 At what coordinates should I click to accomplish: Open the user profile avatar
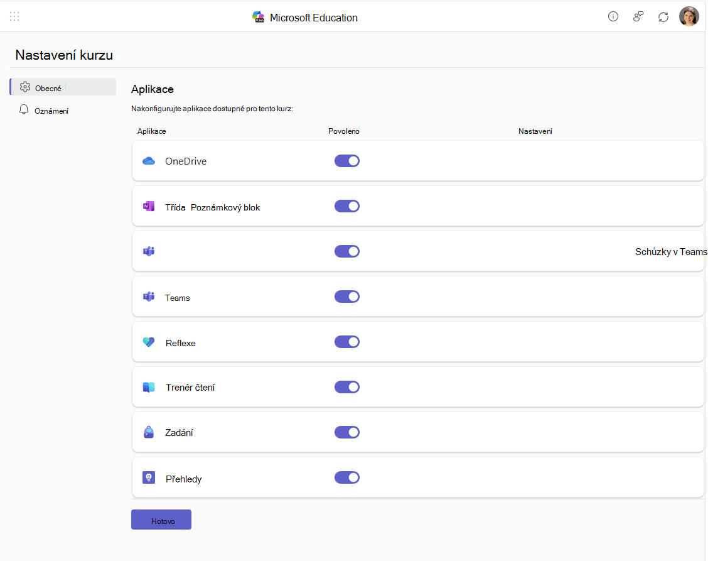pos(689,17)
